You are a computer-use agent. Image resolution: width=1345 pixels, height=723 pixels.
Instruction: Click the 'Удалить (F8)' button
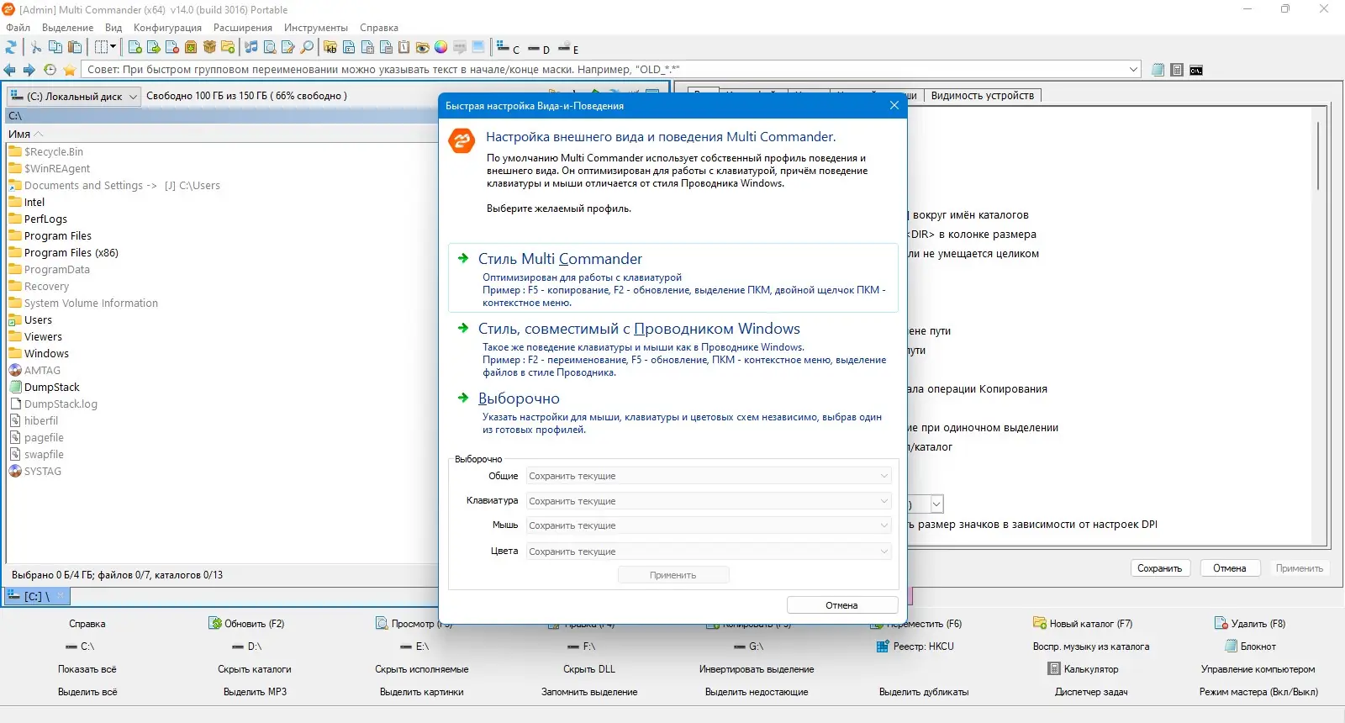(x=1250, y=624)
